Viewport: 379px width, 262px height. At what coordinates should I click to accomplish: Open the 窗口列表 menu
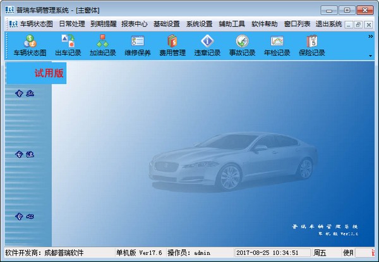coord(297,23)
